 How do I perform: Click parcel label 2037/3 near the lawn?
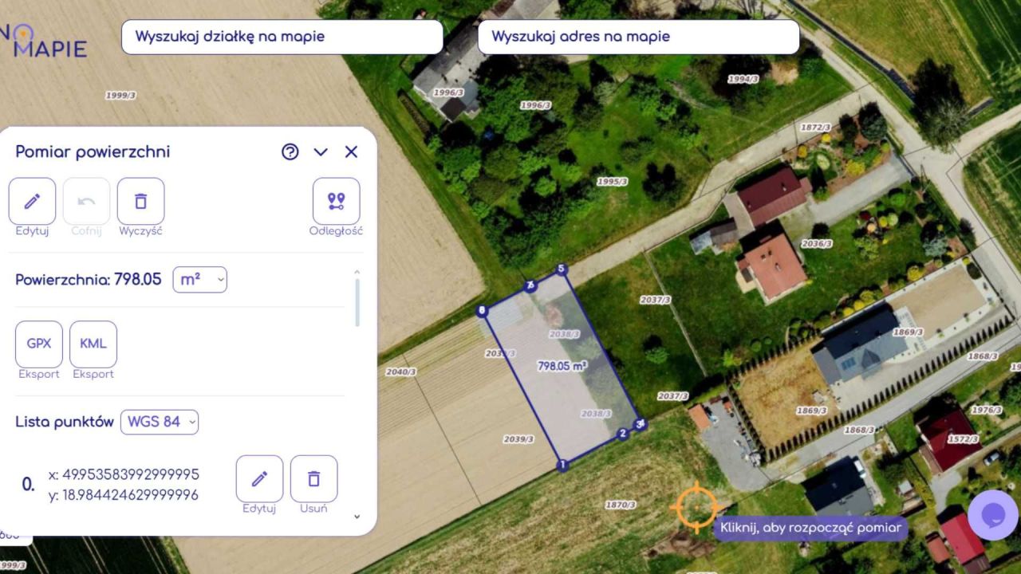656,300
